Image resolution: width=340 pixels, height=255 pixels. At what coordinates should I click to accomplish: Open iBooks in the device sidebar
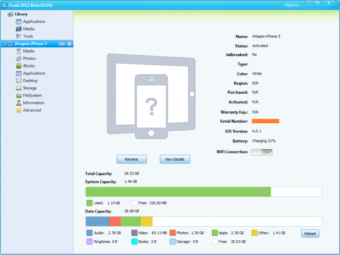[29, 65]
